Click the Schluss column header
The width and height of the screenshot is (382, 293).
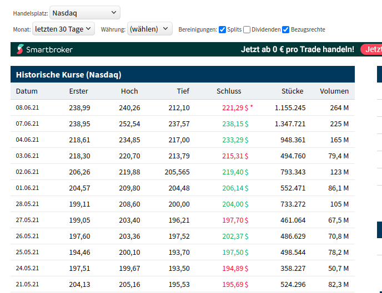tap(229, 91)
